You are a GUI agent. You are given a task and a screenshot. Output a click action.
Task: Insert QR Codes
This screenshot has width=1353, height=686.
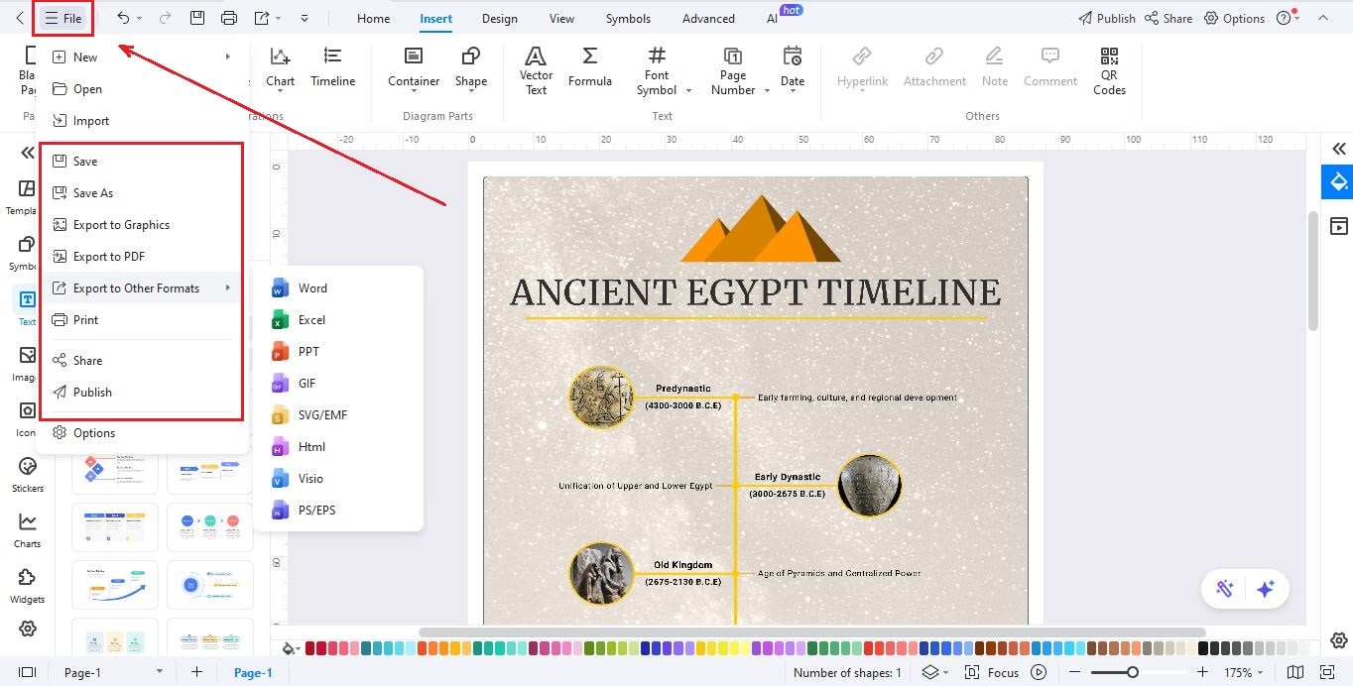tap(1109, 70)
